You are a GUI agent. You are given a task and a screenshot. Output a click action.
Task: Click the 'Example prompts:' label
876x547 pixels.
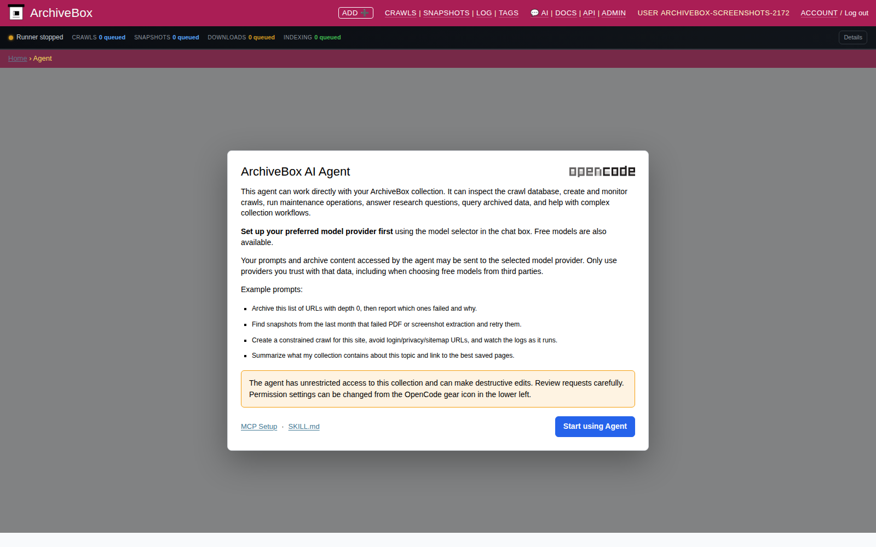tap(272, 289)
